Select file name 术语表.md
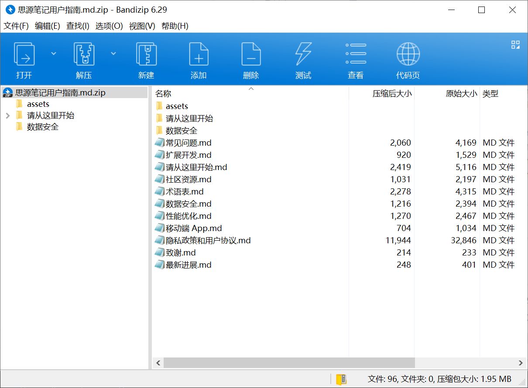Viewport: 528px width, 388px height. [185, 191]
